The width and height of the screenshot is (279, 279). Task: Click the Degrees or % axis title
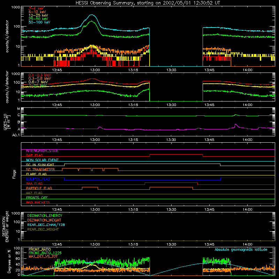tap(9, 261)
